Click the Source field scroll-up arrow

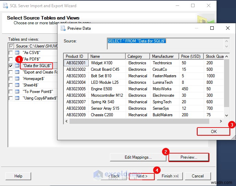[227, 41]
